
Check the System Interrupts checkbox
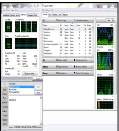43,41
